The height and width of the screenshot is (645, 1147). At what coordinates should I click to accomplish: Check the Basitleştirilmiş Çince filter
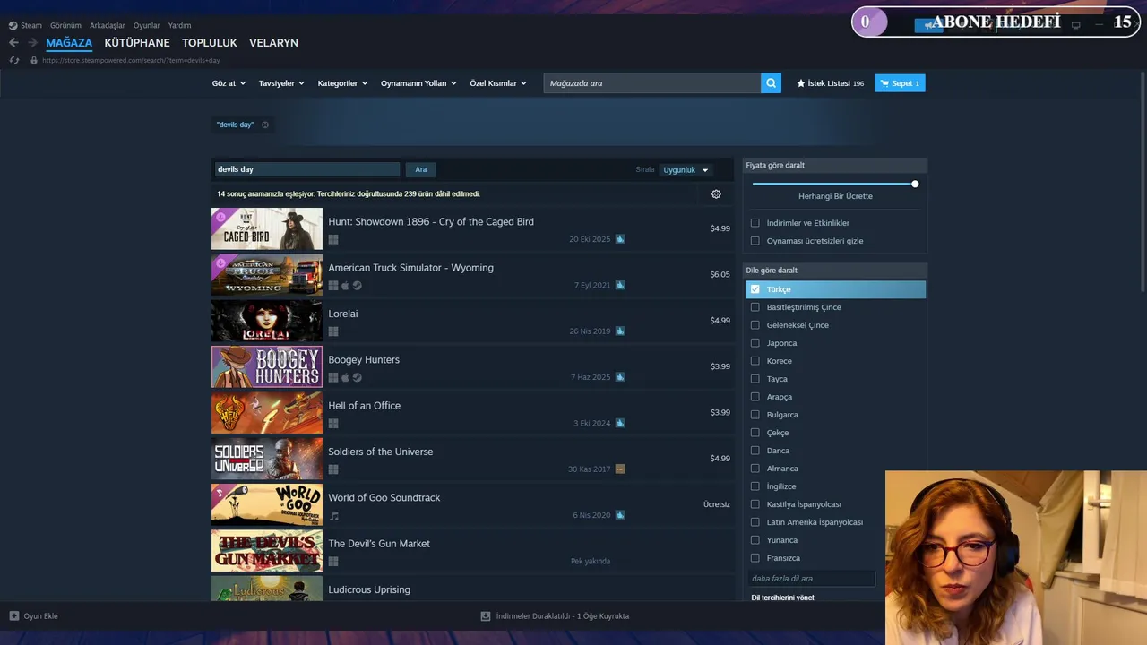click(755, 307)
